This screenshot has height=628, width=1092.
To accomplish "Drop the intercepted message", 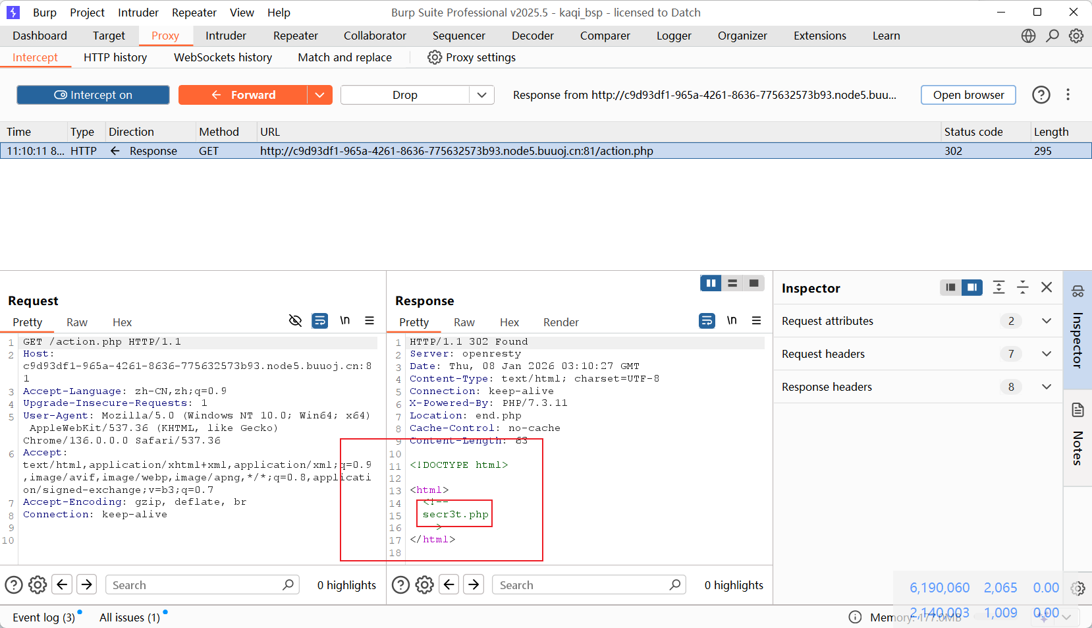I will pyautogui.click(x=405, y=95).
